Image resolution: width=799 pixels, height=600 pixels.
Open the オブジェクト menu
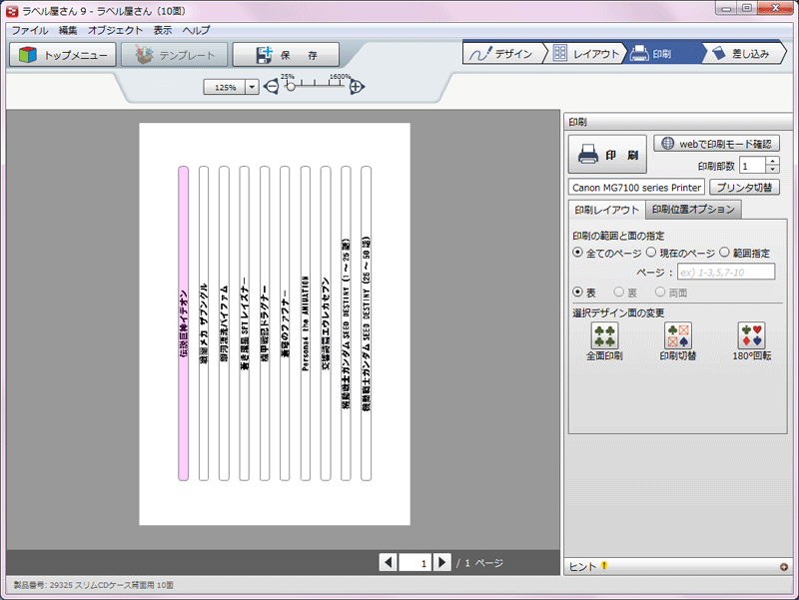115,30
